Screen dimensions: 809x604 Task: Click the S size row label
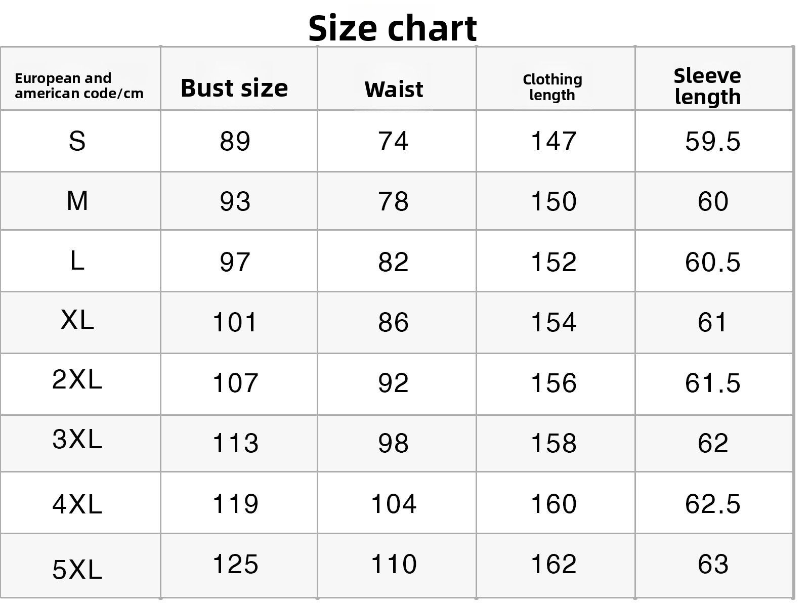point(77,141)
